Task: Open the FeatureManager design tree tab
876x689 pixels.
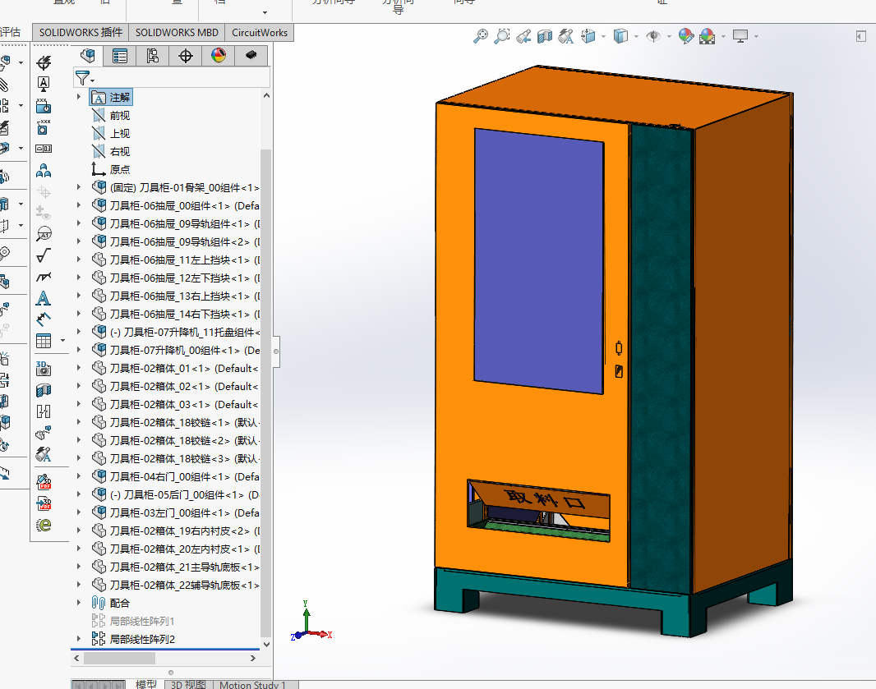Action: pos(87,55)
